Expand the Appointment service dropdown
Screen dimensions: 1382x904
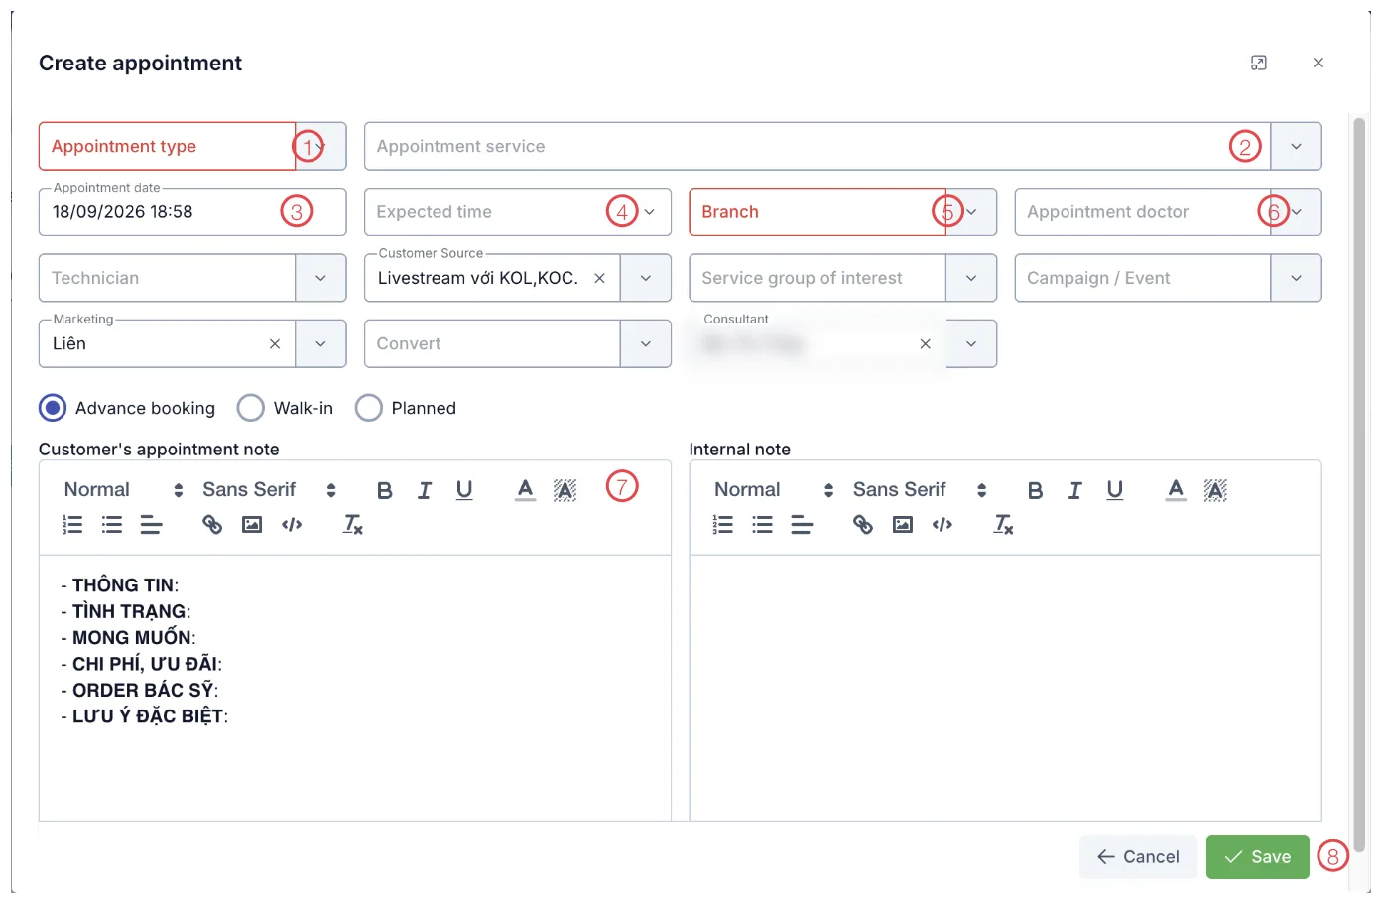[1296, 146]
